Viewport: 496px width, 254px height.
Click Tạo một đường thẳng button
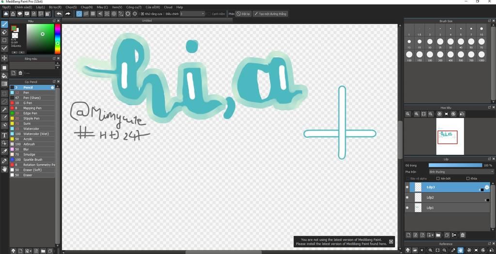[x=270, y=14]
